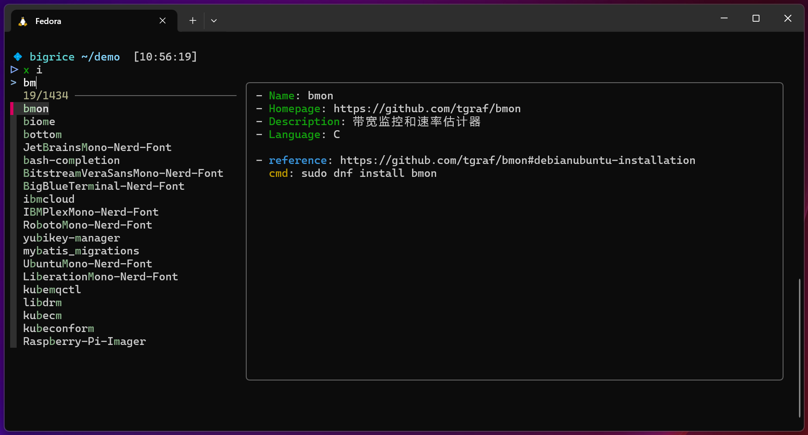Click the '19/1434' match counter
This screenshot has width=808, height=435.
coord(45,95)
